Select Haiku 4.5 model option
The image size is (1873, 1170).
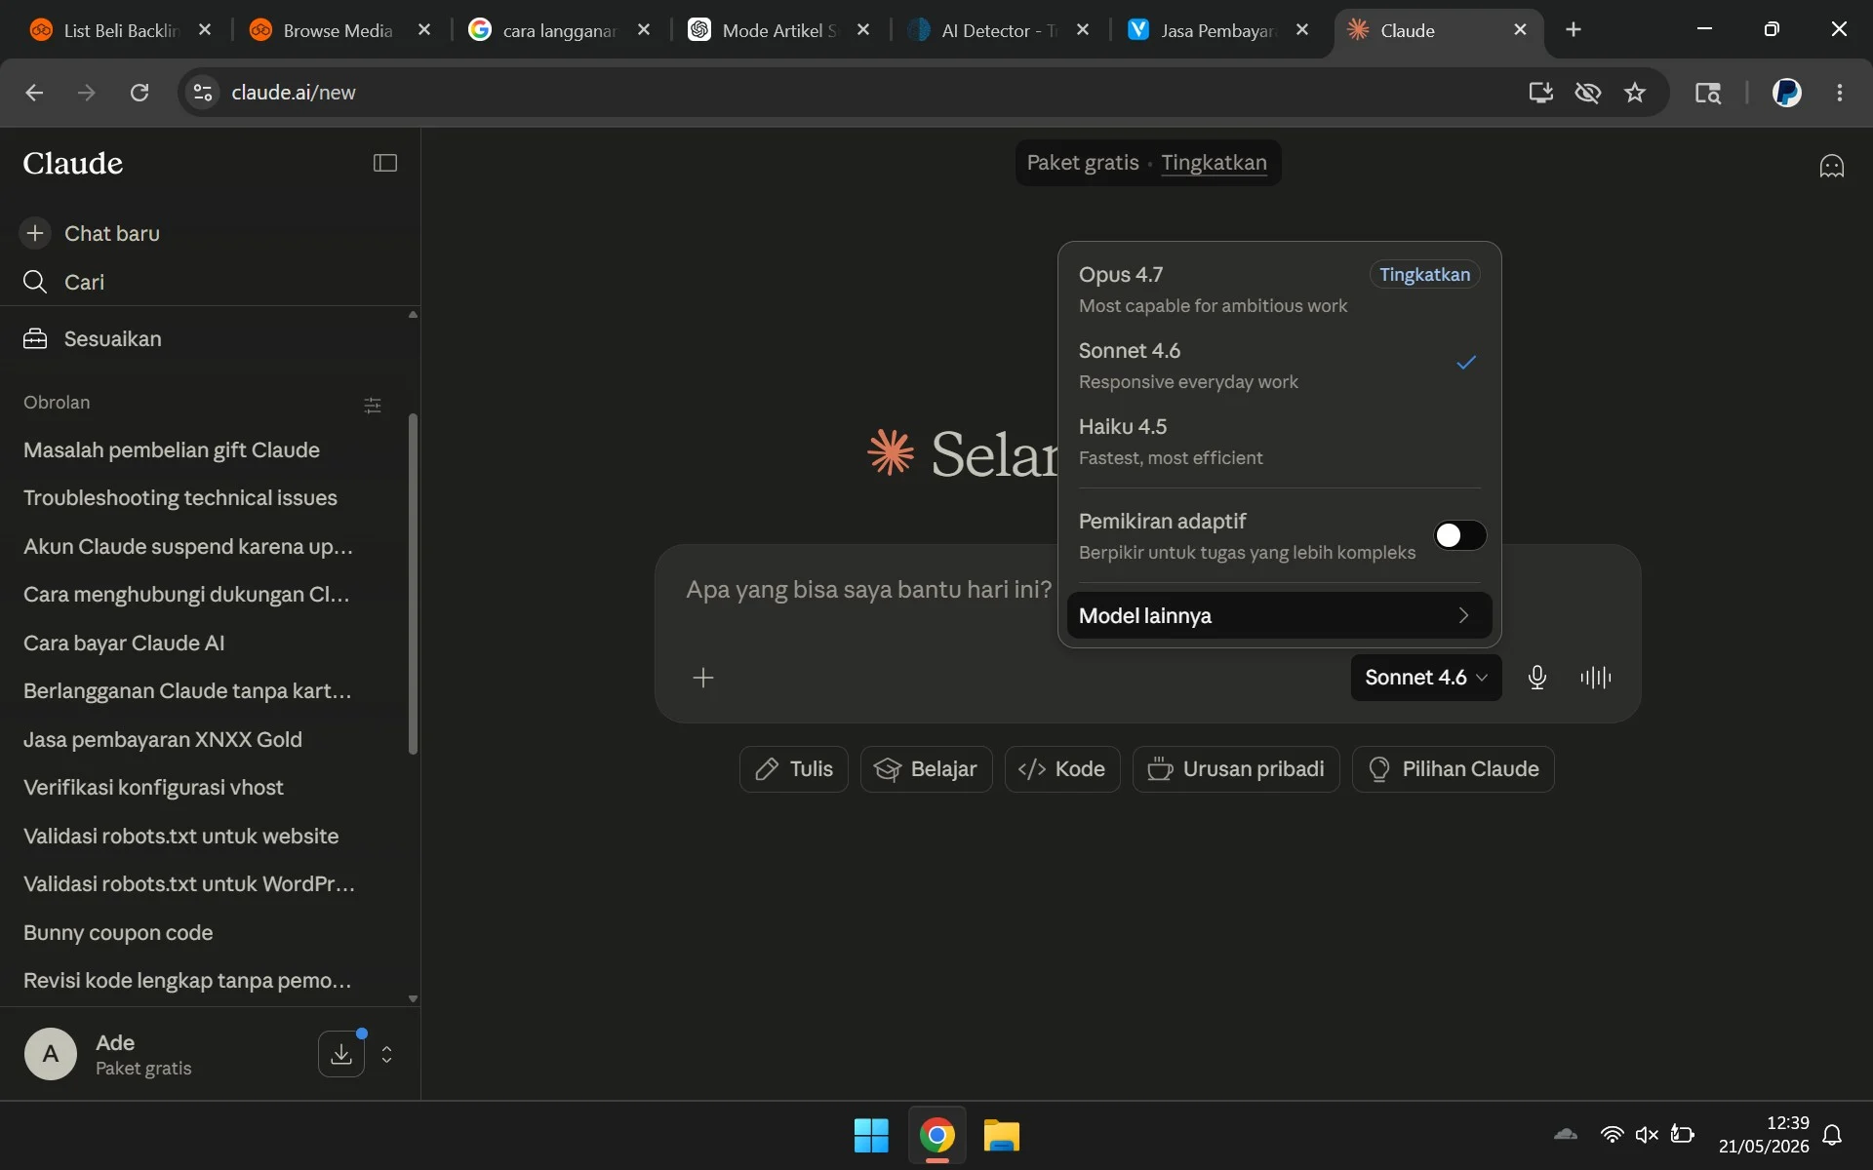pyautogui.click(x=1279, y=441)
